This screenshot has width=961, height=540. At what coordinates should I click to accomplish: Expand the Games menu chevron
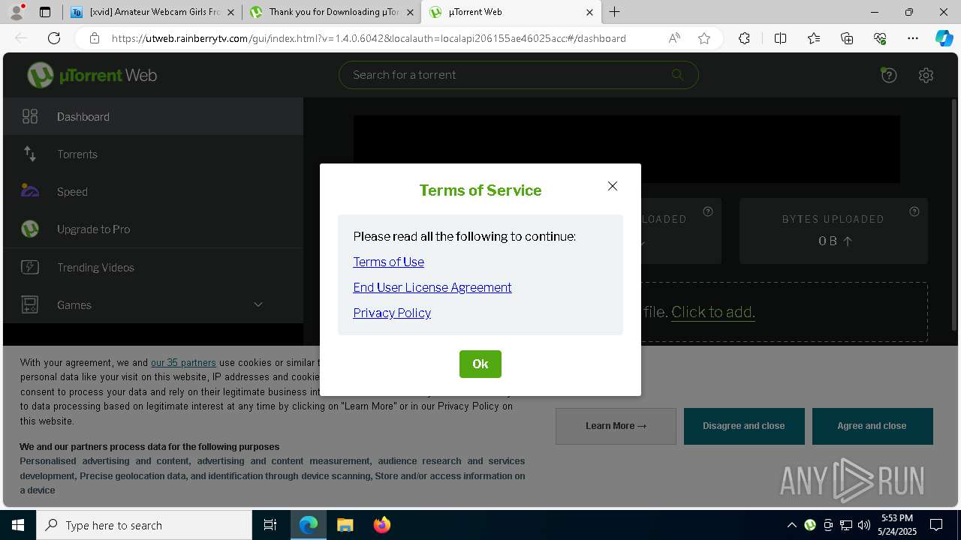(x=258, y=304)
